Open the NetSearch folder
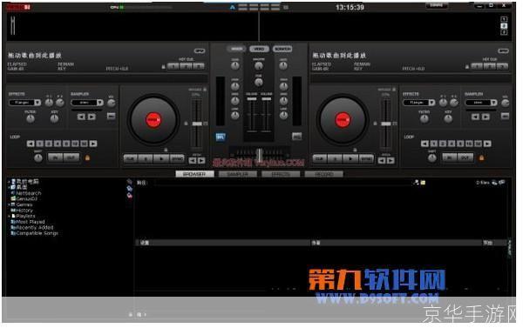Screen dimensions: 523x328 (26, 193)
